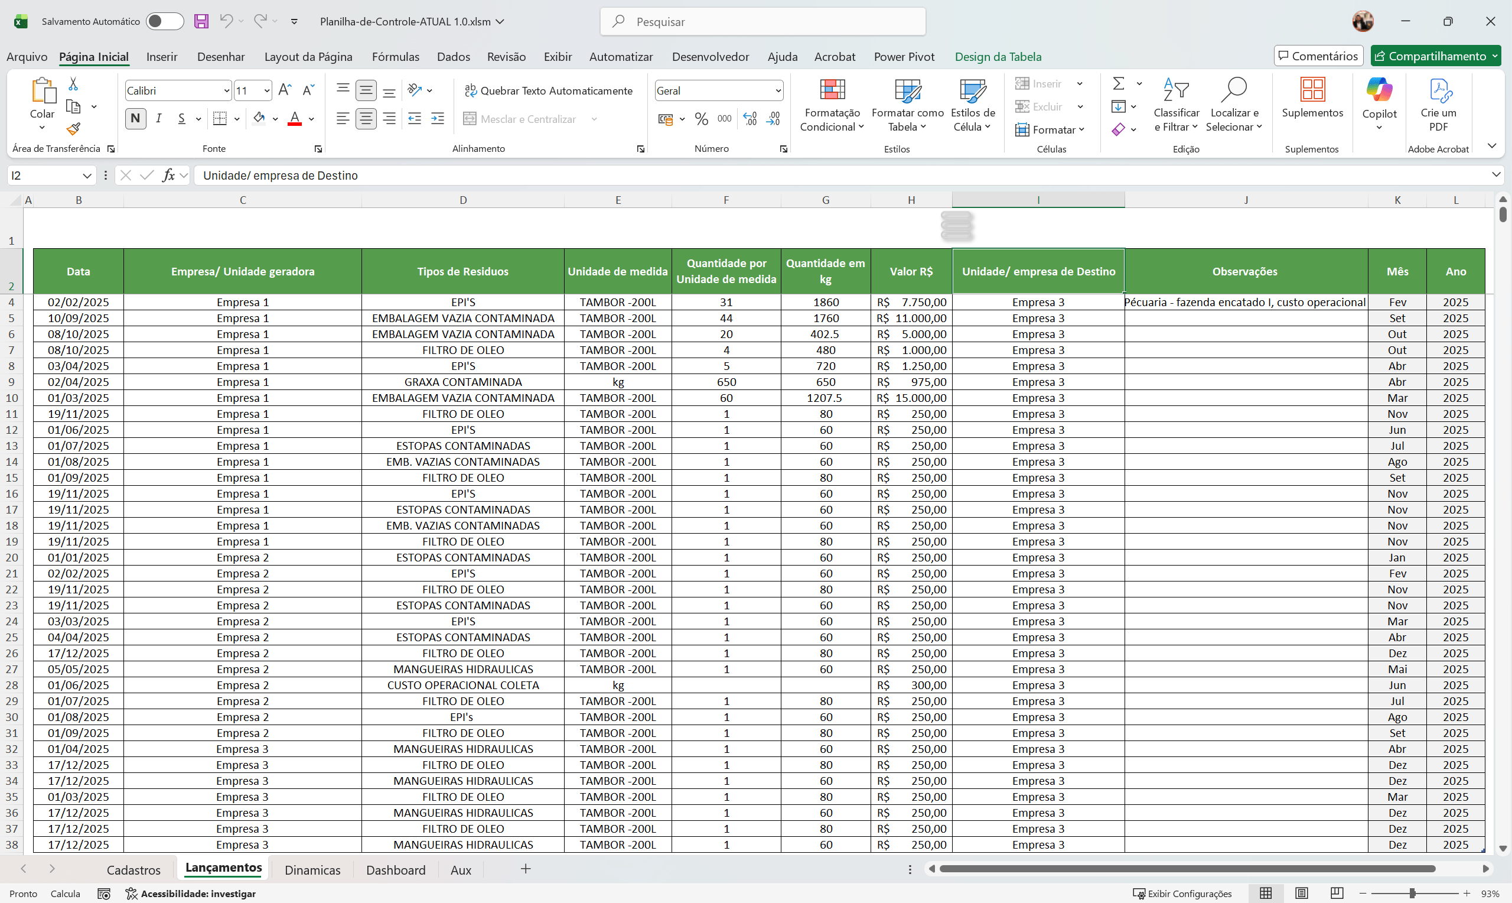
Task: Click the Pesquisar search box
Action: click(x=762, y=21)
